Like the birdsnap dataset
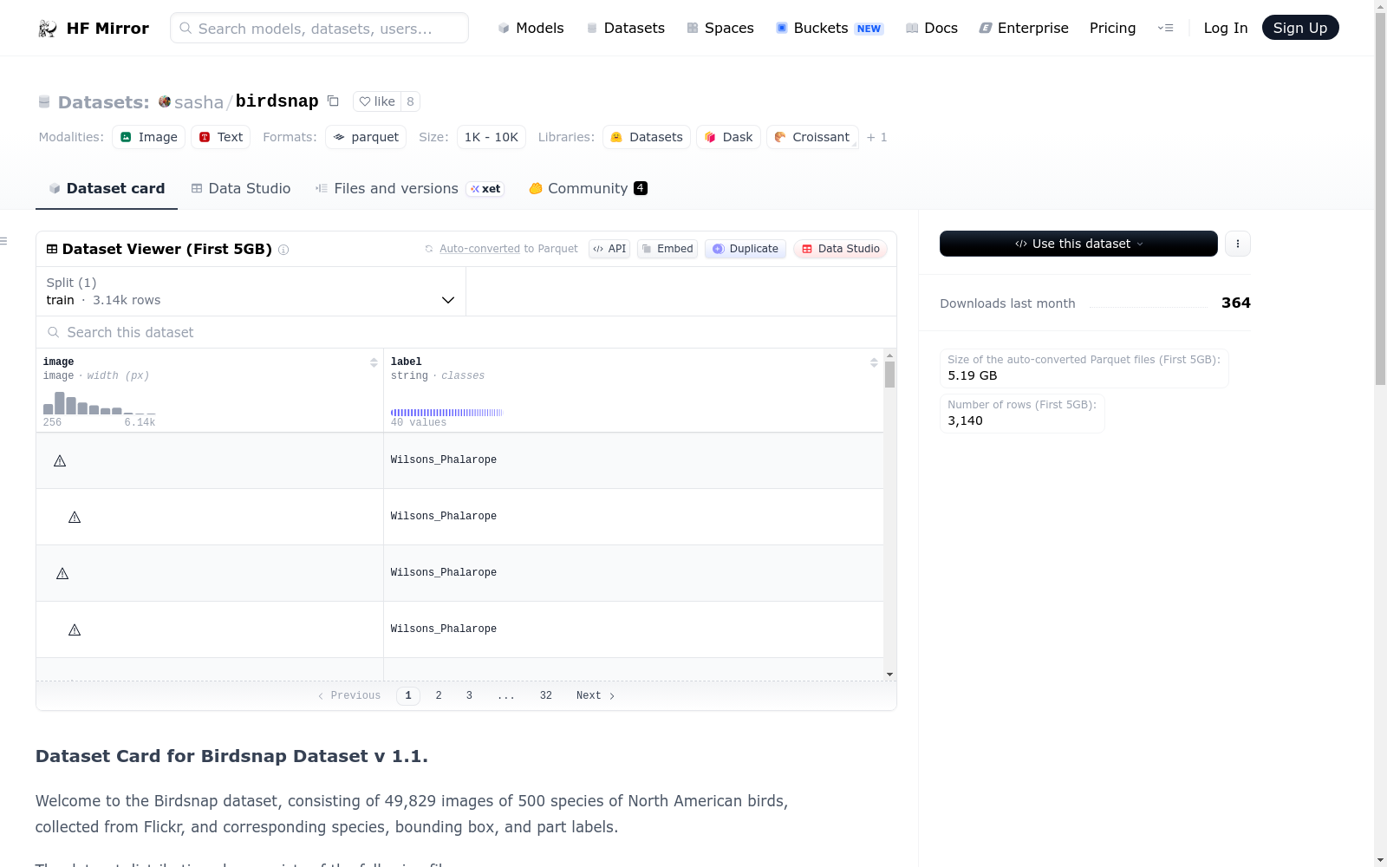The width and height of the screenshot is (1387, 867). (x=377, y=101)
